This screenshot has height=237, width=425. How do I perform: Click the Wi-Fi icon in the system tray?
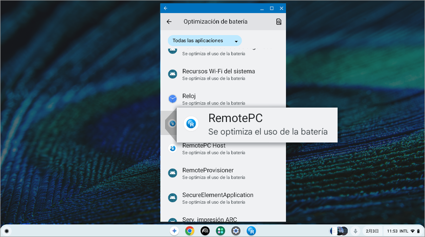click(412, 231)
